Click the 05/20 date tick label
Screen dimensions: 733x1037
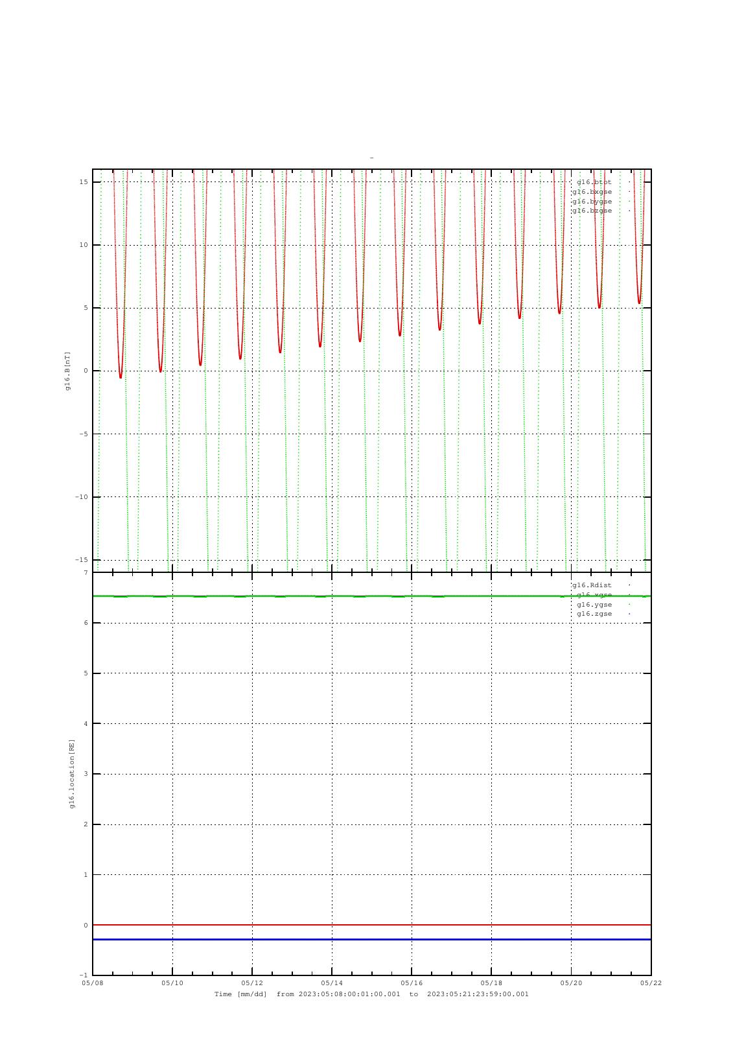(571, 983)
